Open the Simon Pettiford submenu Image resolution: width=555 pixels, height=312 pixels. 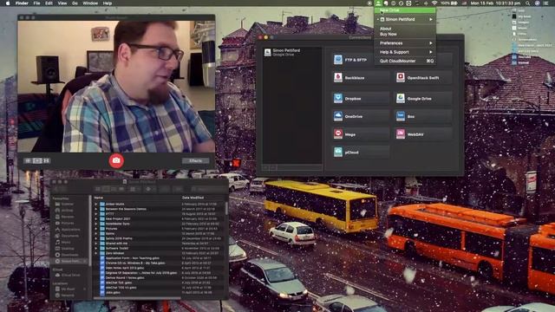click(x=405, y=19)
